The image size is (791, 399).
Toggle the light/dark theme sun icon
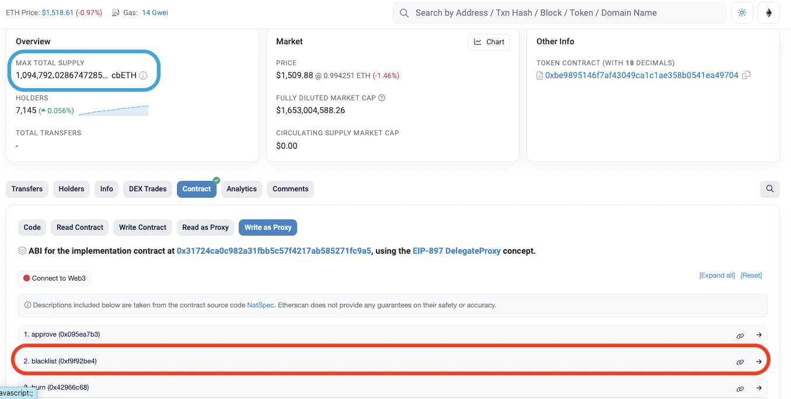742,13
